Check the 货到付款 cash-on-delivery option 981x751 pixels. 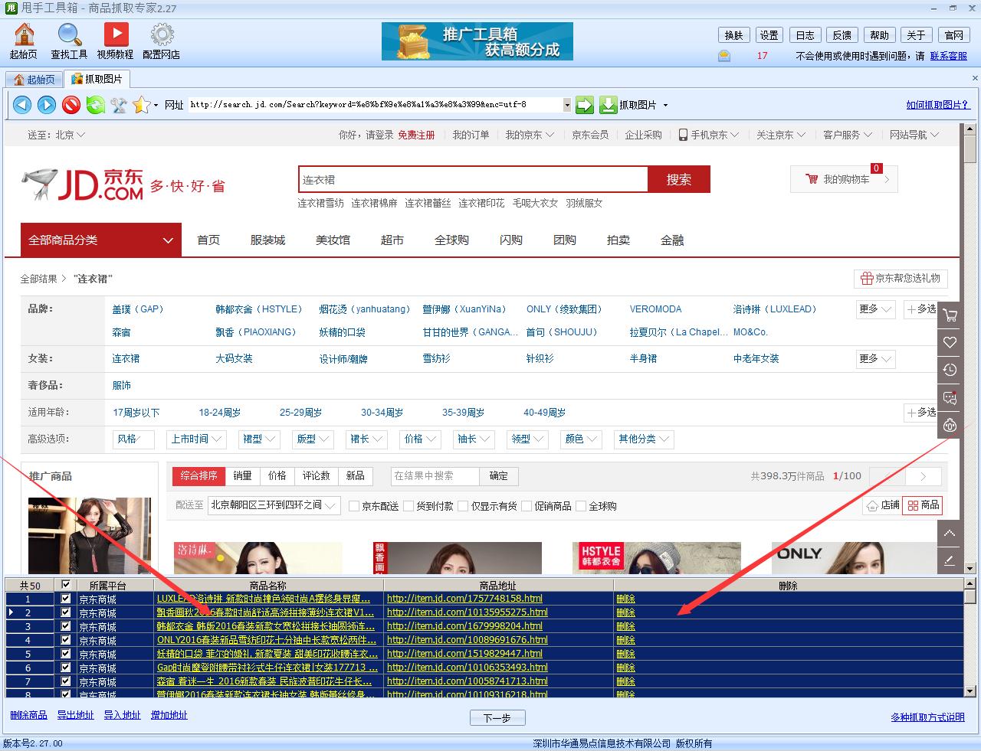click(408, 506)
